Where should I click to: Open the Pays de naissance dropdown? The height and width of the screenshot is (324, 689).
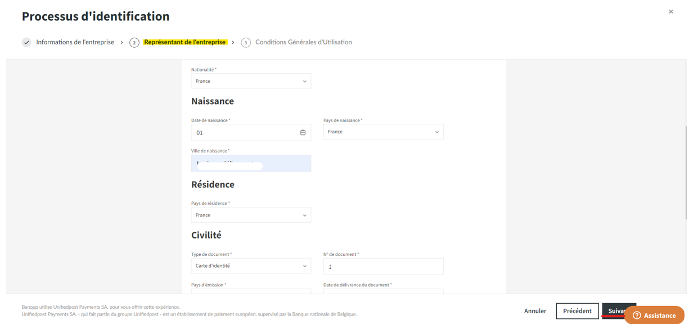(x=383, y=132)
